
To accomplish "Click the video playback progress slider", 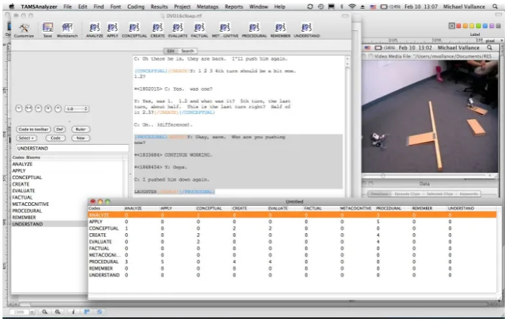I will 426,176.
